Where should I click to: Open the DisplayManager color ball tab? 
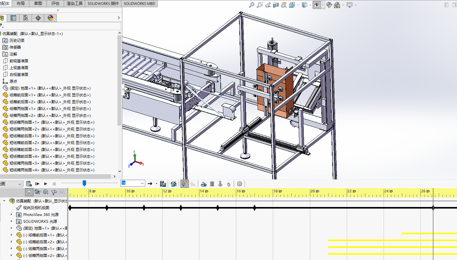(50, 18)
